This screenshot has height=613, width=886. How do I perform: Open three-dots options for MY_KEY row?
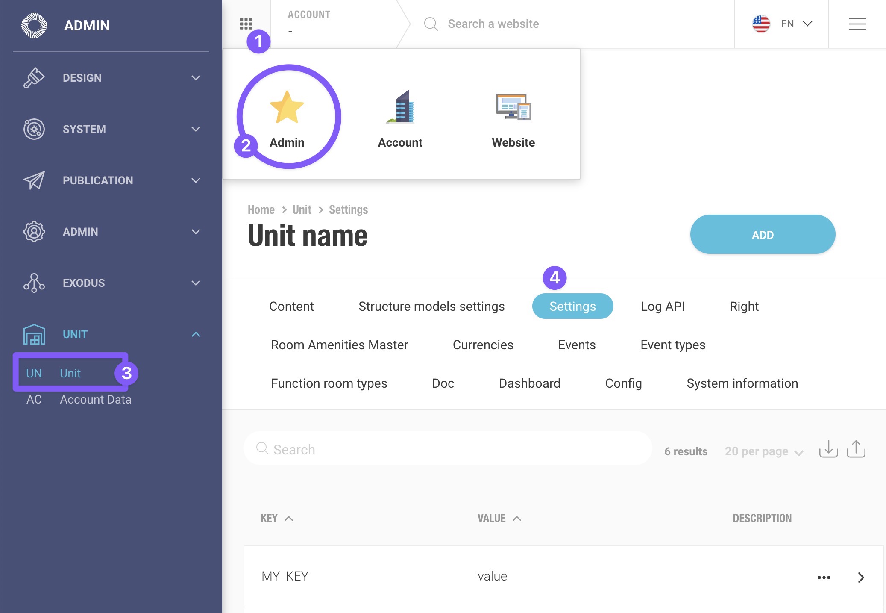tap(824, 578)
